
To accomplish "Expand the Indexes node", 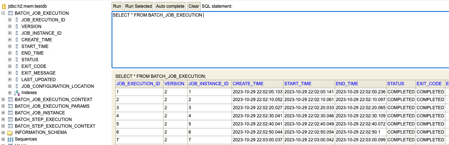I will [10, 93].
